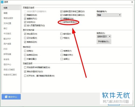The image size is (135, 107).
Task: Select 中文版式 in the sidebar
Action: tap(7, 34)
